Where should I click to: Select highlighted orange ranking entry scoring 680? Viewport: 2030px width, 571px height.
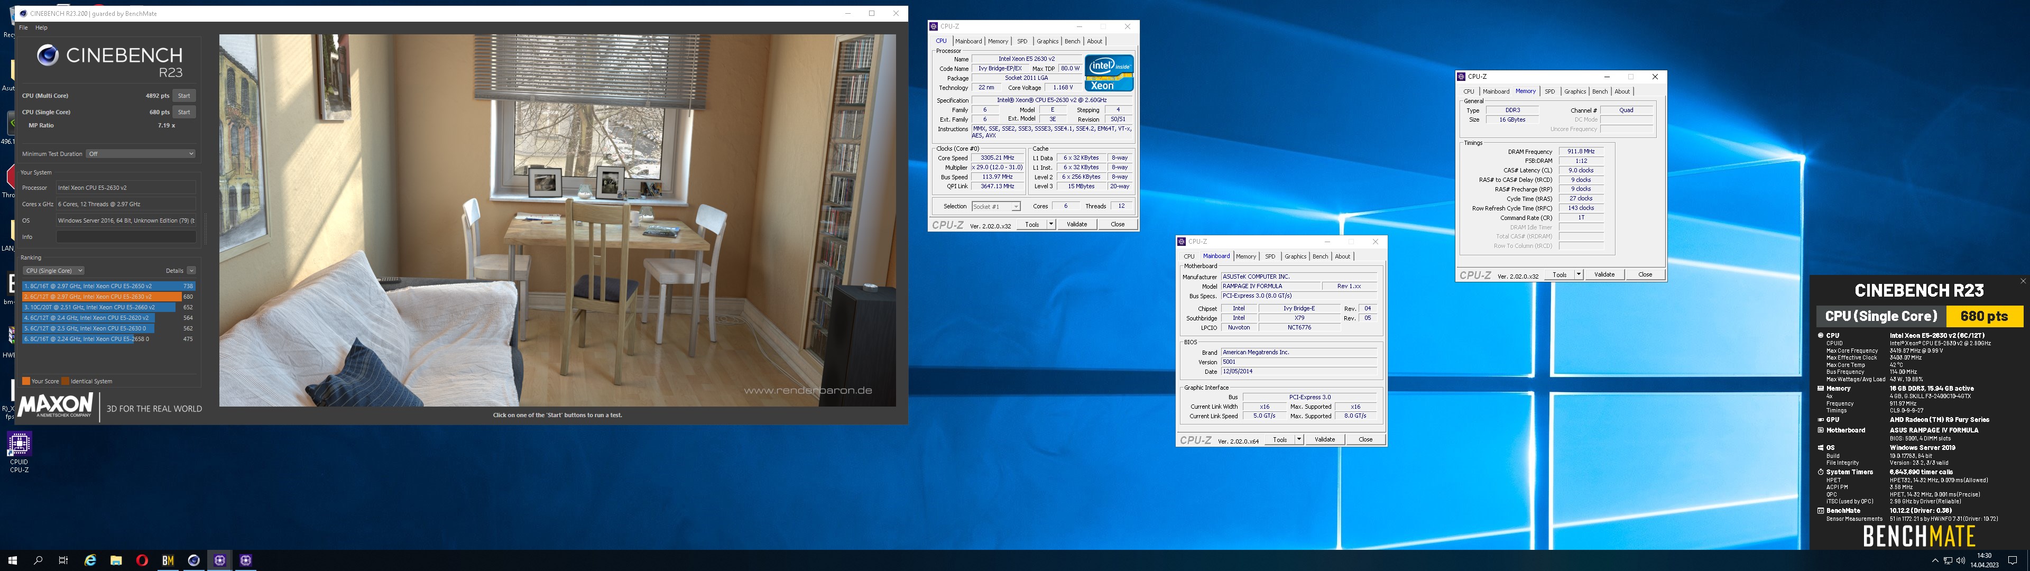tap(109, 297)
